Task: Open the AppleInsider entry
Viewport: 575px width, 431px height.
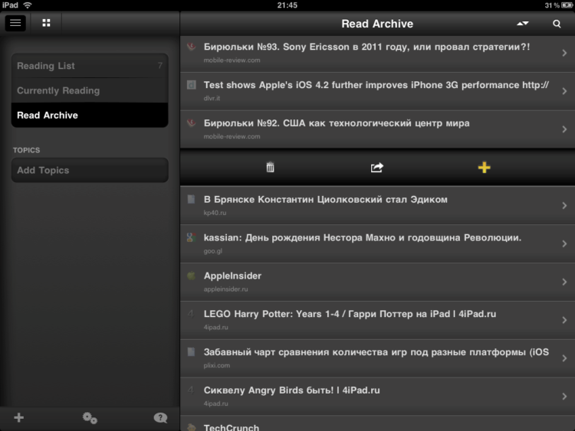Action: [377, 282]
